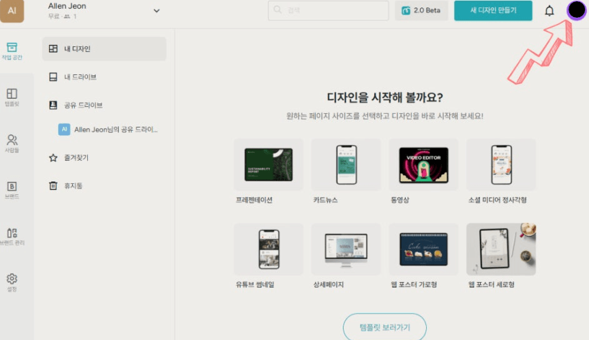Open the 작업 공간 workspace sidebar icon
Screen dimensions: 589x340
(x=12, y=50)
